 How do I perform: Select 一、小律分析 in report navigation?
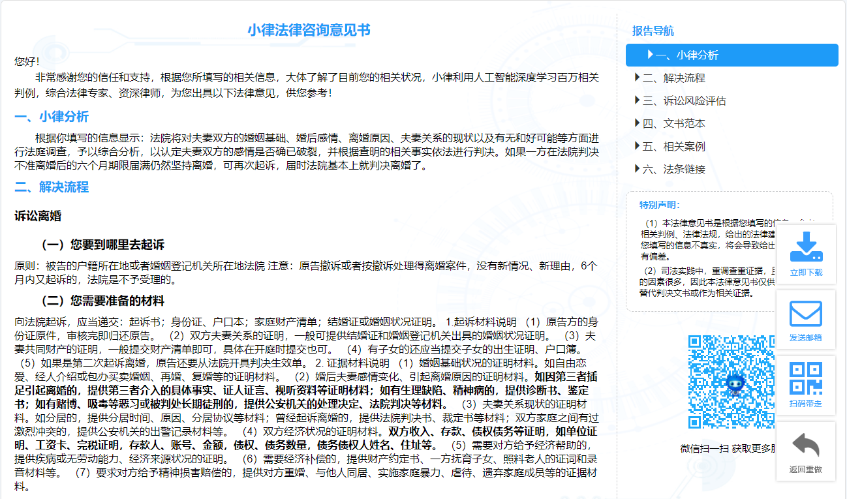pos(731,55)
